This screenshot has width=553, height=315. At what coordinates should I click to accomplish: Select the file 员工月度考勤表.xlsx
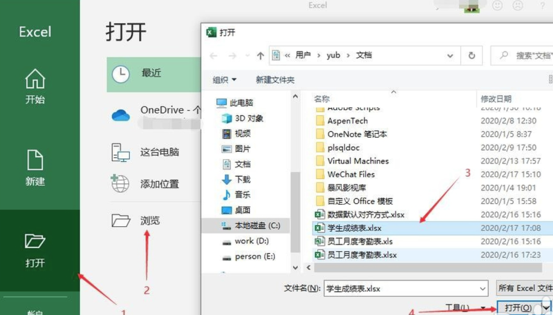(355, 255)
